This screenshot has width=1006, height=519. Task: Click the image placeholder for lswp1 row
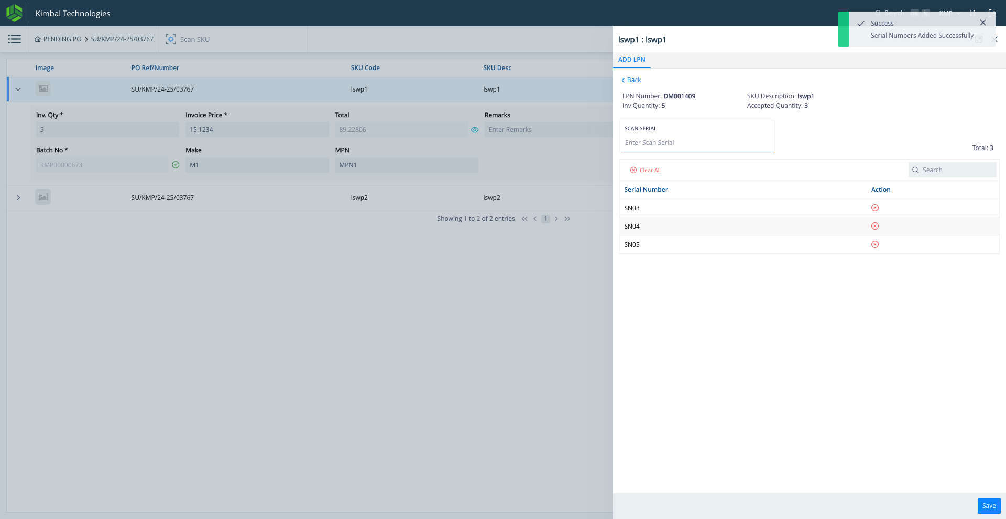43,89
